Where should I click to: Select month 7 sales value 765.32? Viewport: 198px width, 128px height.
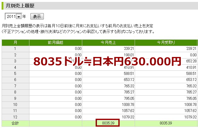tap(129, 86)
